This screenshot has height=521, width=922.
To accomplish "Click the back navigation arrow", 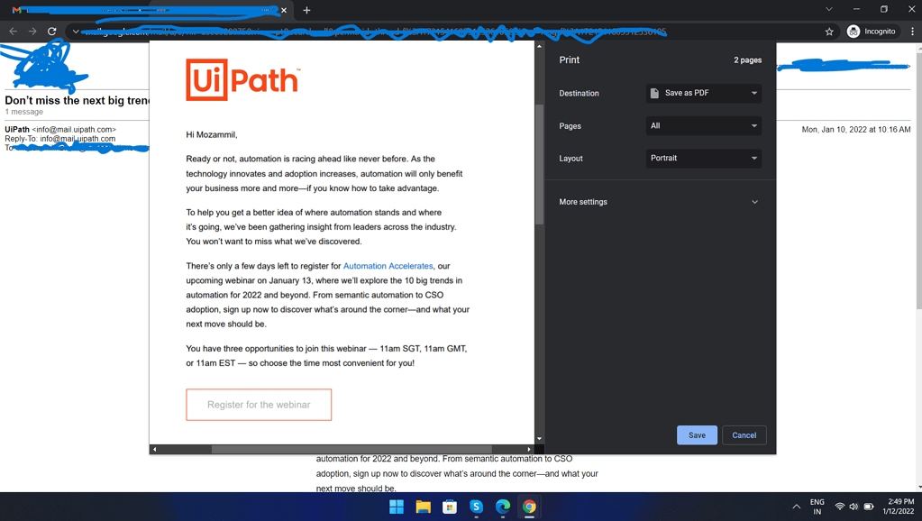I will pos(13,30).
